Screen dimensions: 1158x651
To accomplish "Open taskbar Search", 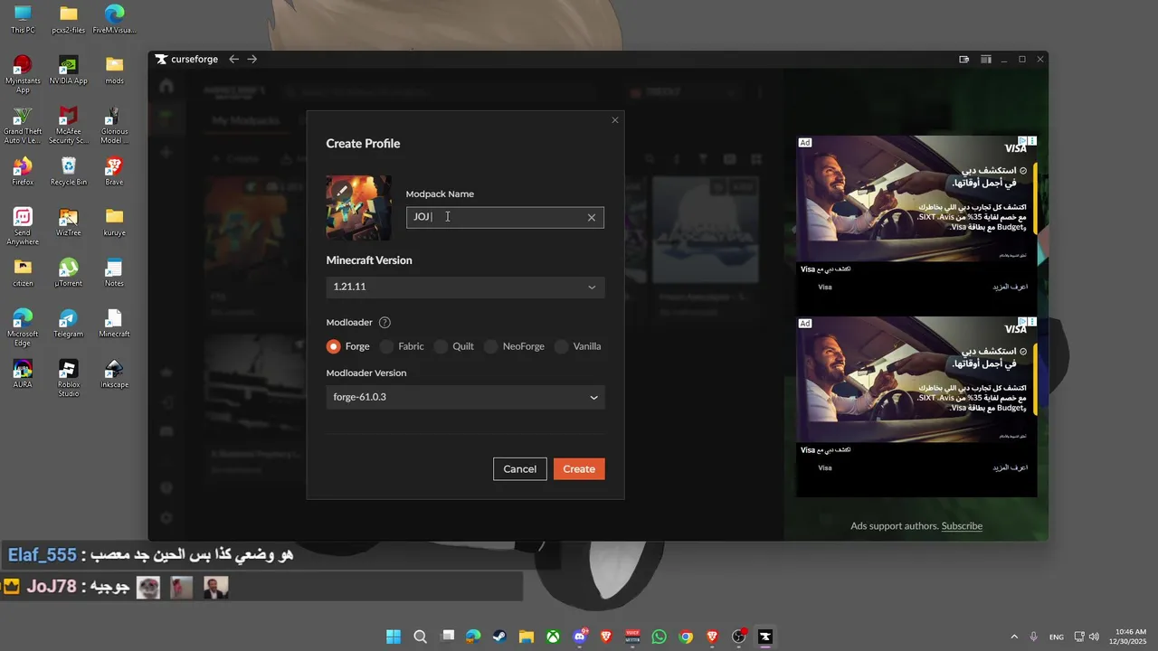I will pos(421,637).
